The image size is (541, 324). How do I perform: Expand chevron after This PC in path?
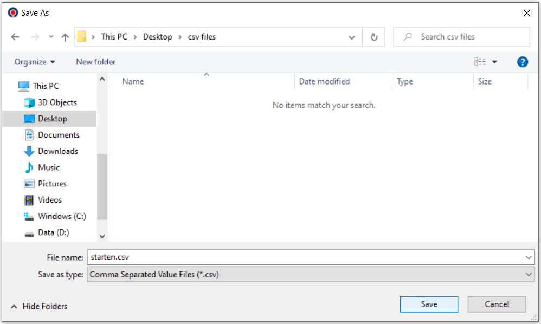[136, 37]
